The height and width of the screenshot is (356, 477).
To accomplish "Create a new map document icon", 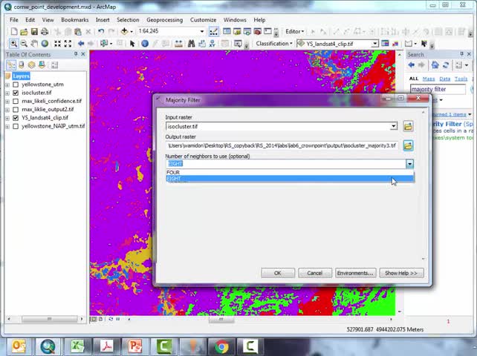I will point(14,31).
